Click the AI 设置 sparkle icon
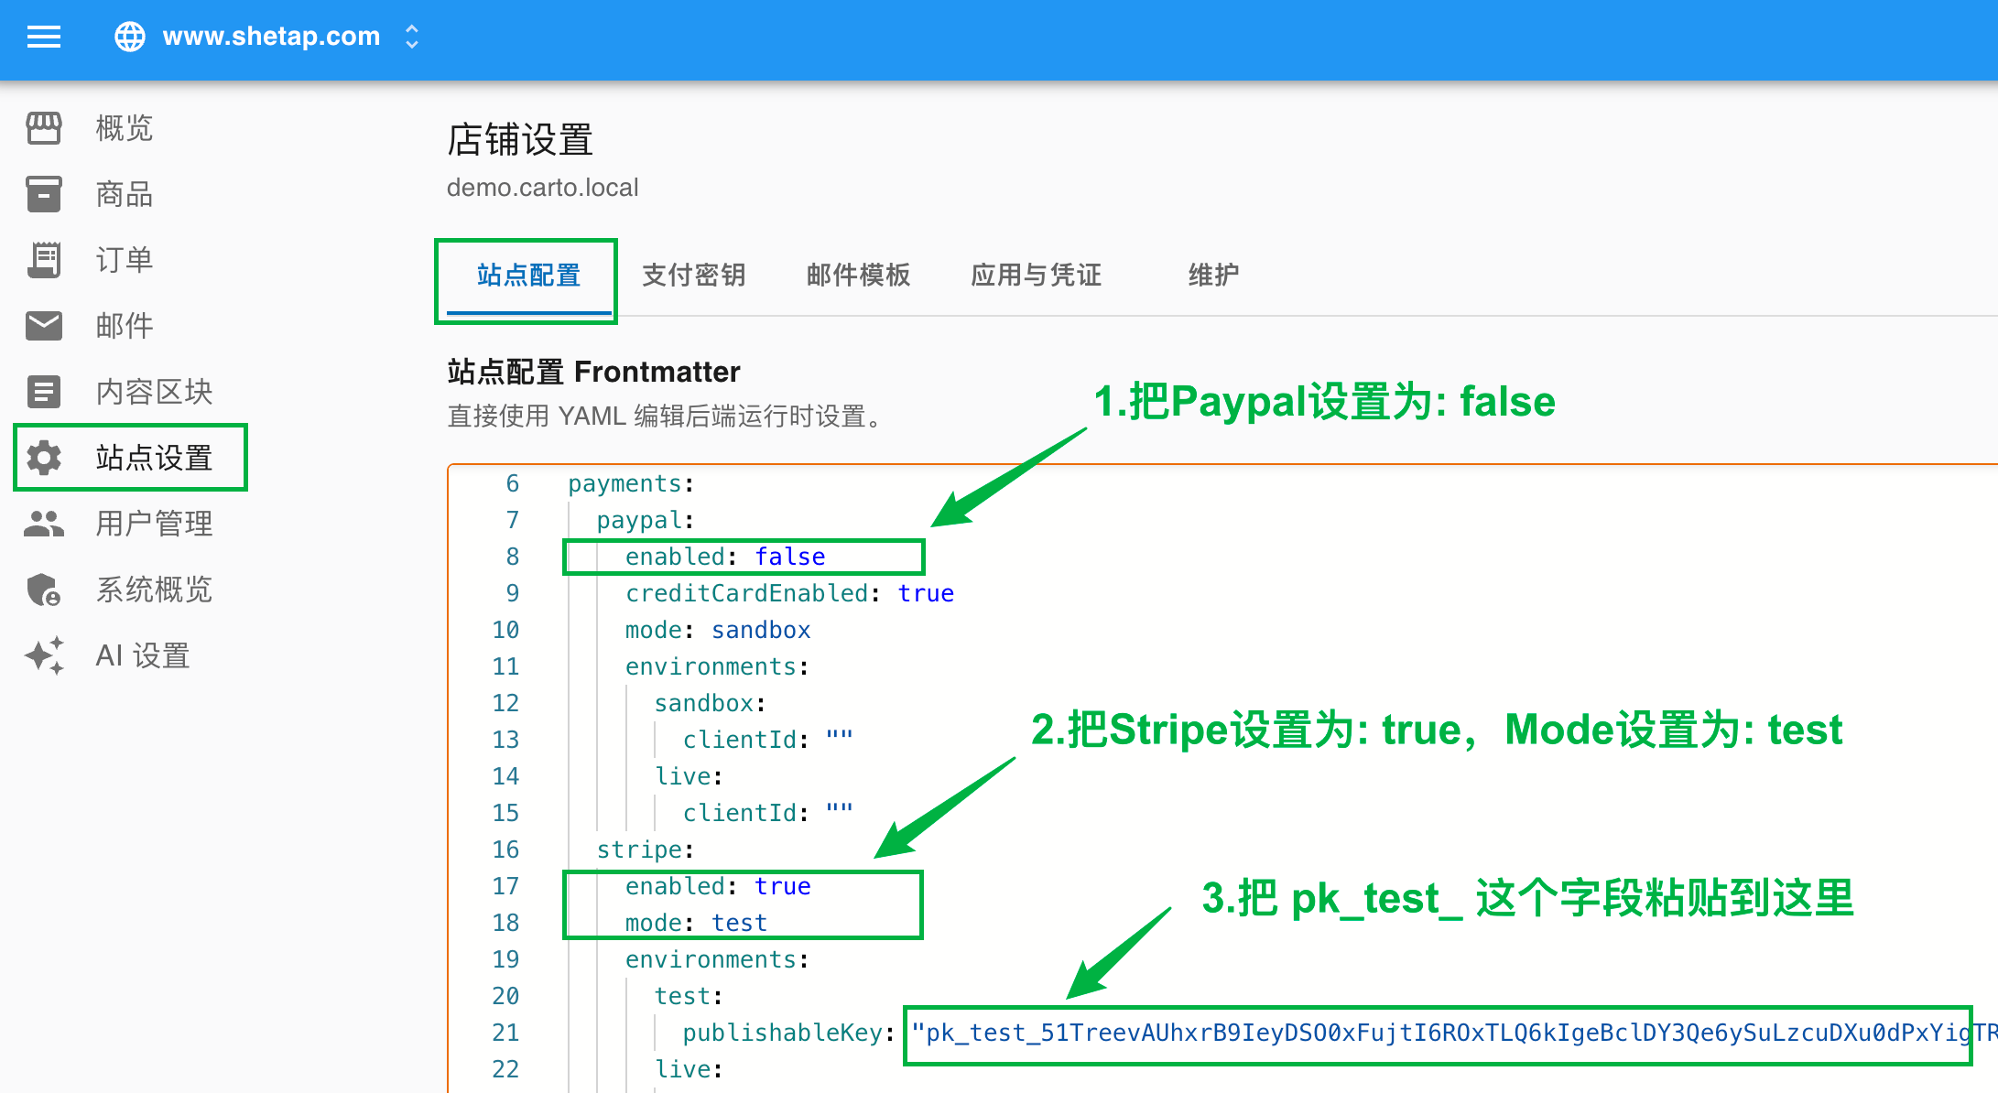This screenshot has width=1998, height=1093. (44, 655)
